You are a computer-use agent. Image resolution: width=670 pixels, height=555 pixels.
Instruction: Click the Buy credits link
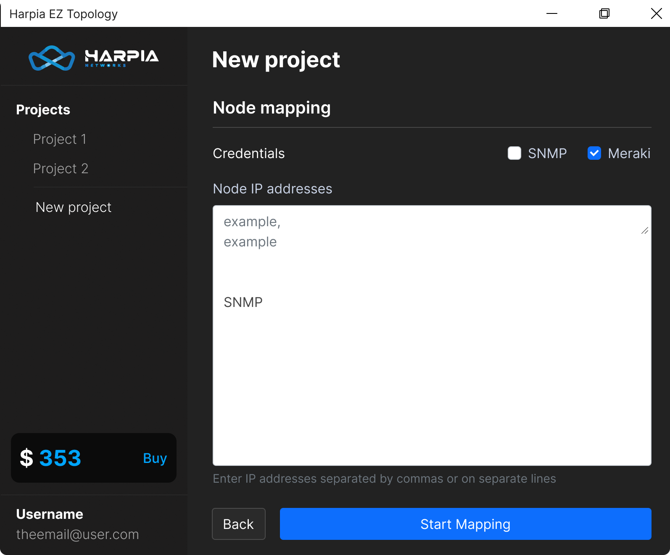(155, 458)
